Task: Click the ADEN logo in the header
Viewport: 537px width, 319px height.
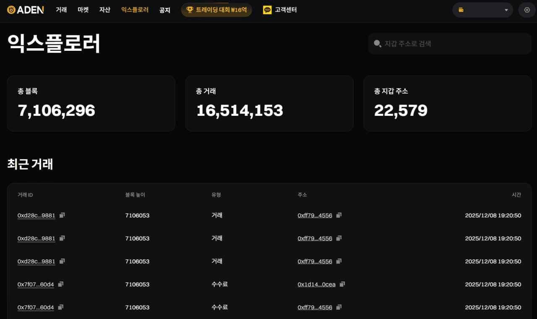Action: [26, 10]
